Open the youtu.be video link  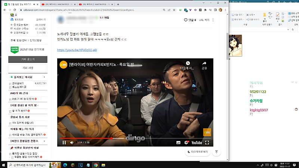(77, 50)
